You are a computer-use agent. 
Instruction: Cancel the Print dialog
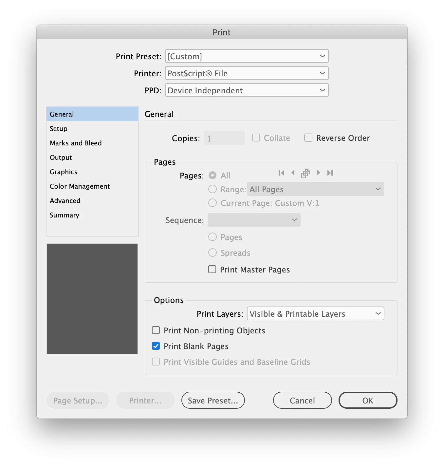click(x=303, y=400)
